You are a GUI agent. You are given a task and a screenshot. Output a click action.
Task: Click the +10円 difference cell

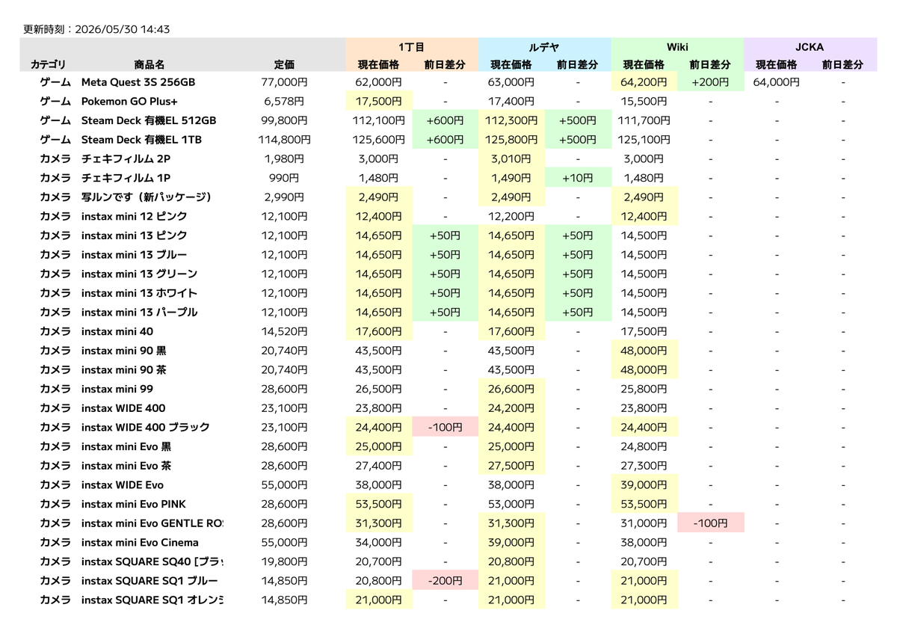pos(578,178)
